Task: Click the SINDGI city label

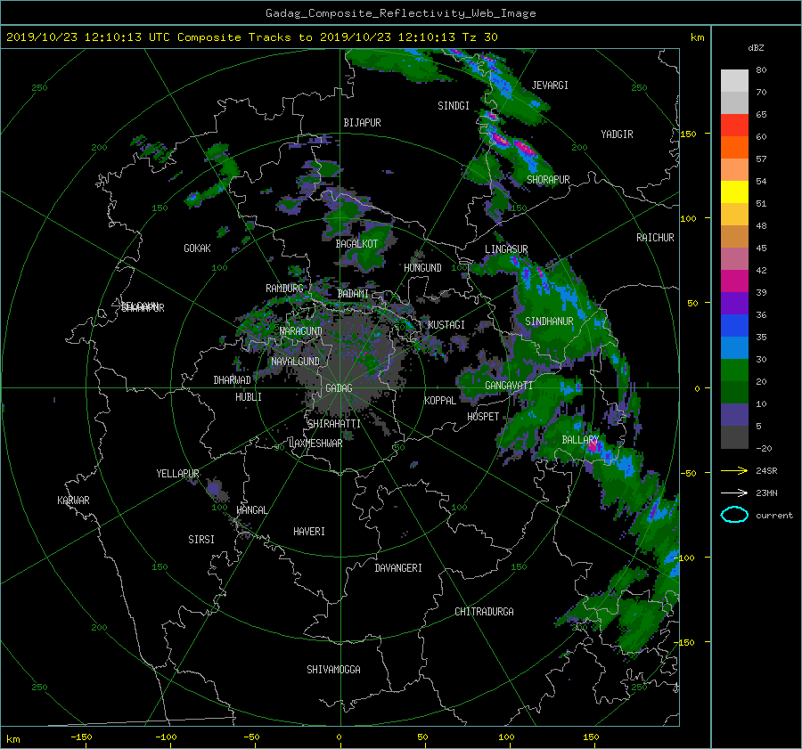Action: tap(454, 106)
